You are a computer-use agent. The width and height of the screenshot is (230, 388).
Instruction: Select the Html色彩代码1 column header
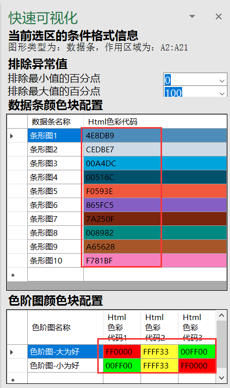tap(122, 327)
